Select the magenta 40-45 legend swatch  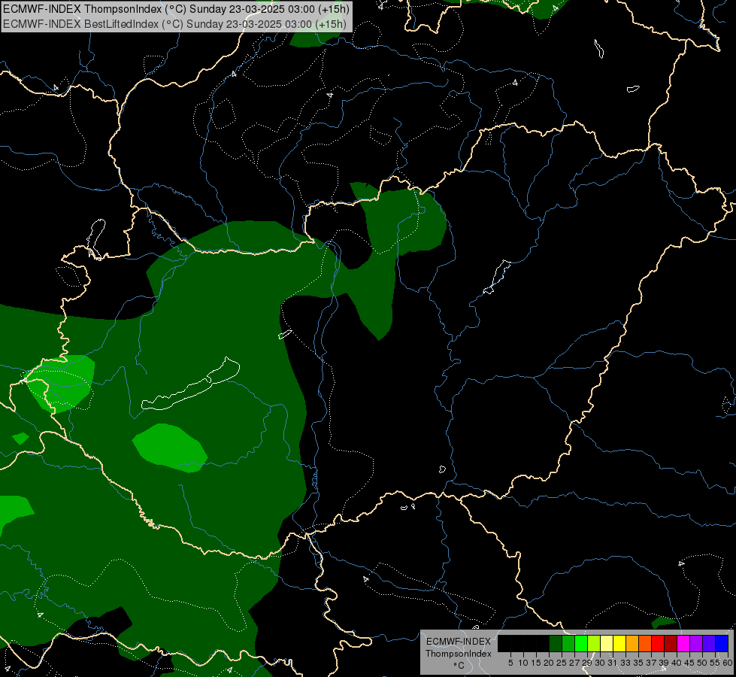(x=683, y=643)
